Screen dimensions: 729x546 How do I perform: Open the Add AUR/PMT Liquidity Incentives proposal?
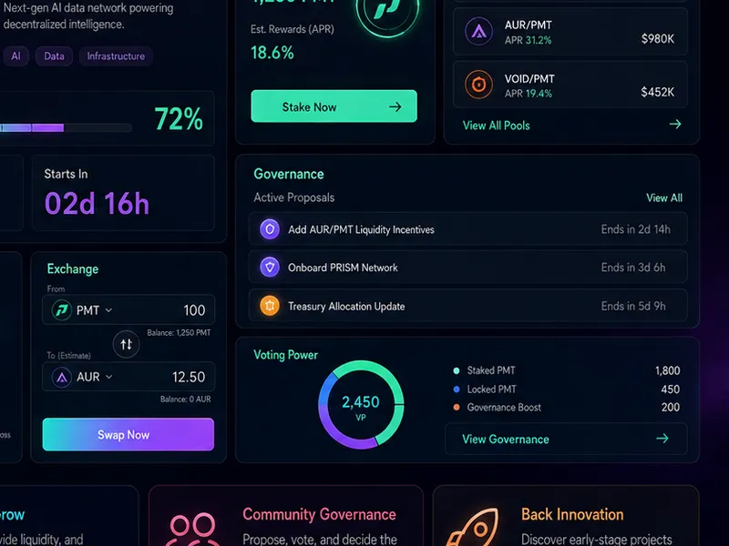click(x=467, y=229)
